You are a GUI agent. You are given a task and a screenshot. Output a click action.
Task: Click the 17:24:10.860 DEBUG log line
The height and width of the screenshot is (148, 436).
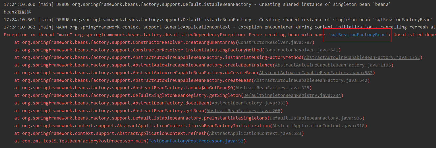tap(197, 4)
